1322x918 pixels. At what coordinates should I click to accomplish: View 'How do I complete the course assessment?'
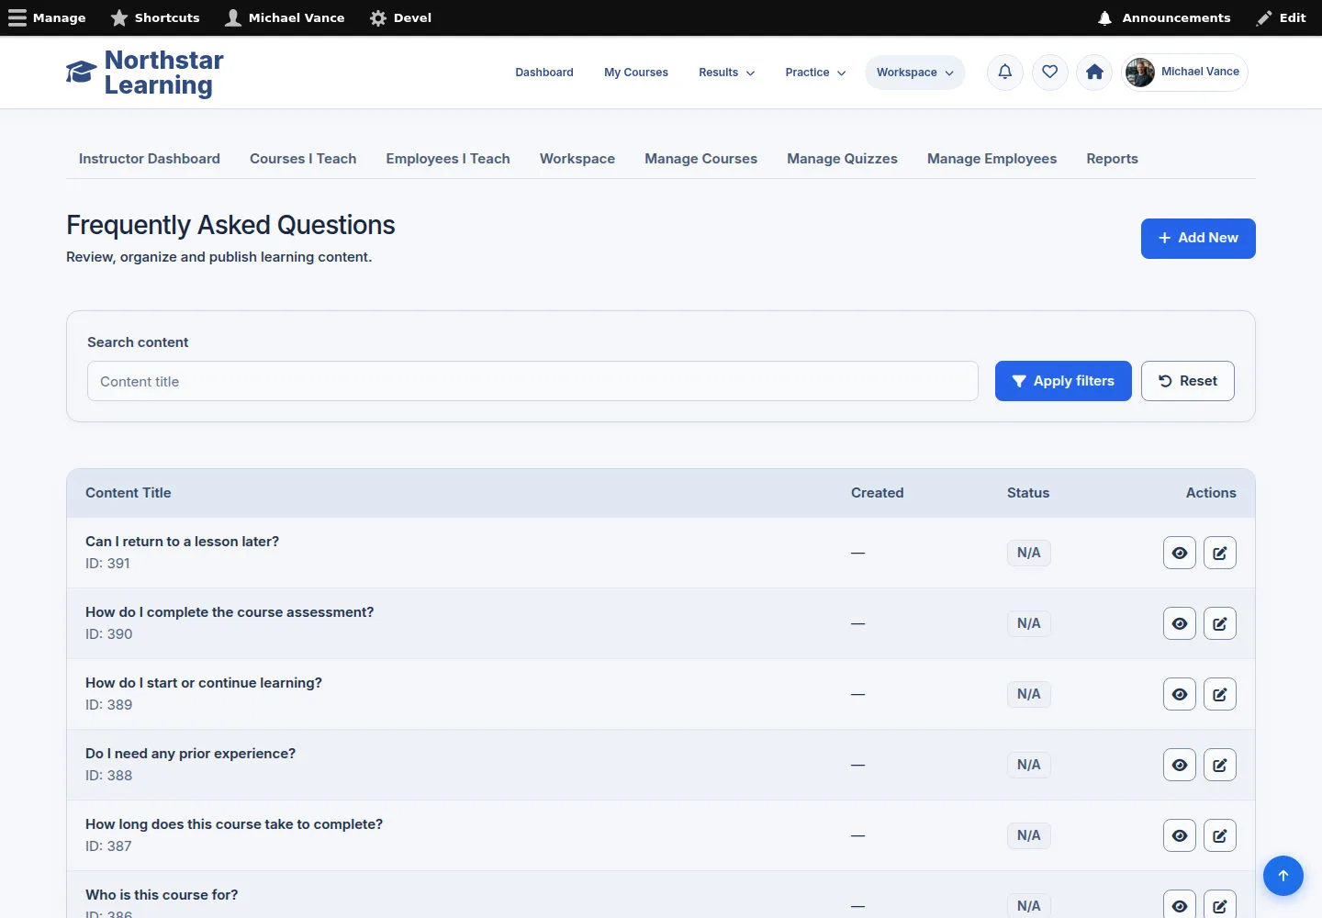coord(1180,623)
